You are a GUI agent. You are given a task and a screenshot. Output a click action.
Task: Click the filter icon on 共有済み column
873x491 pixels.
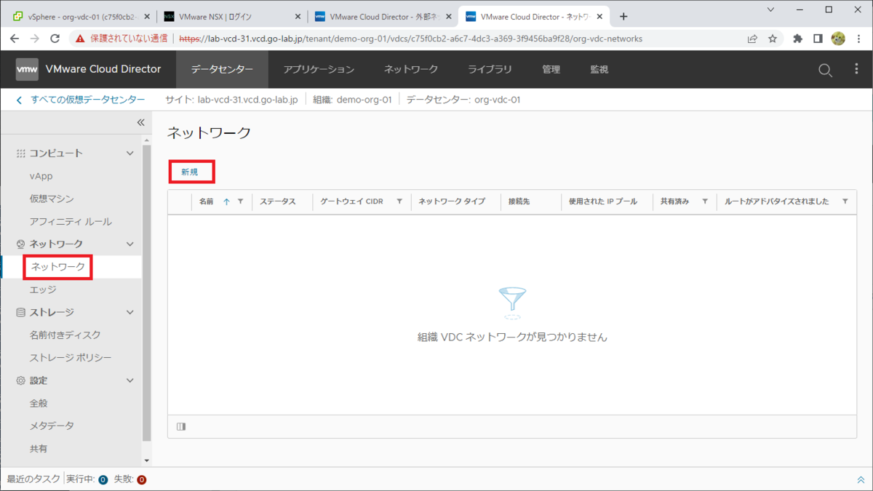click(705, 201)
